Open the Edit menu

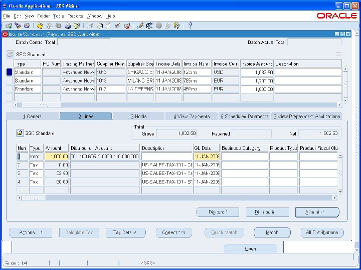(18, 16)
